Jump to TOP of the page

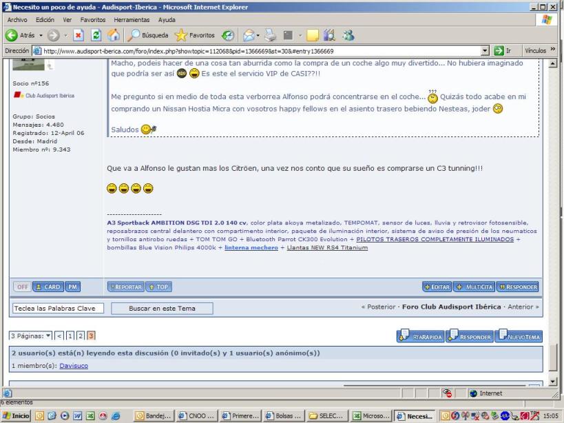tap(158, 287)
